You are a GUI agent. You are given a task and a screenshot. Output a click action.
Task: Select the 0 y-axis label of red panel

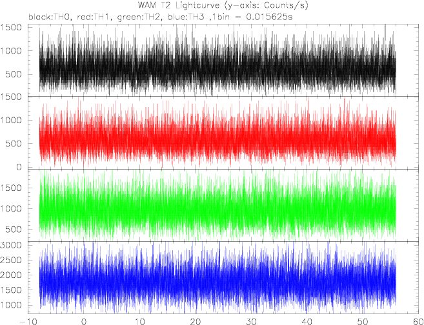click(19, 167)
